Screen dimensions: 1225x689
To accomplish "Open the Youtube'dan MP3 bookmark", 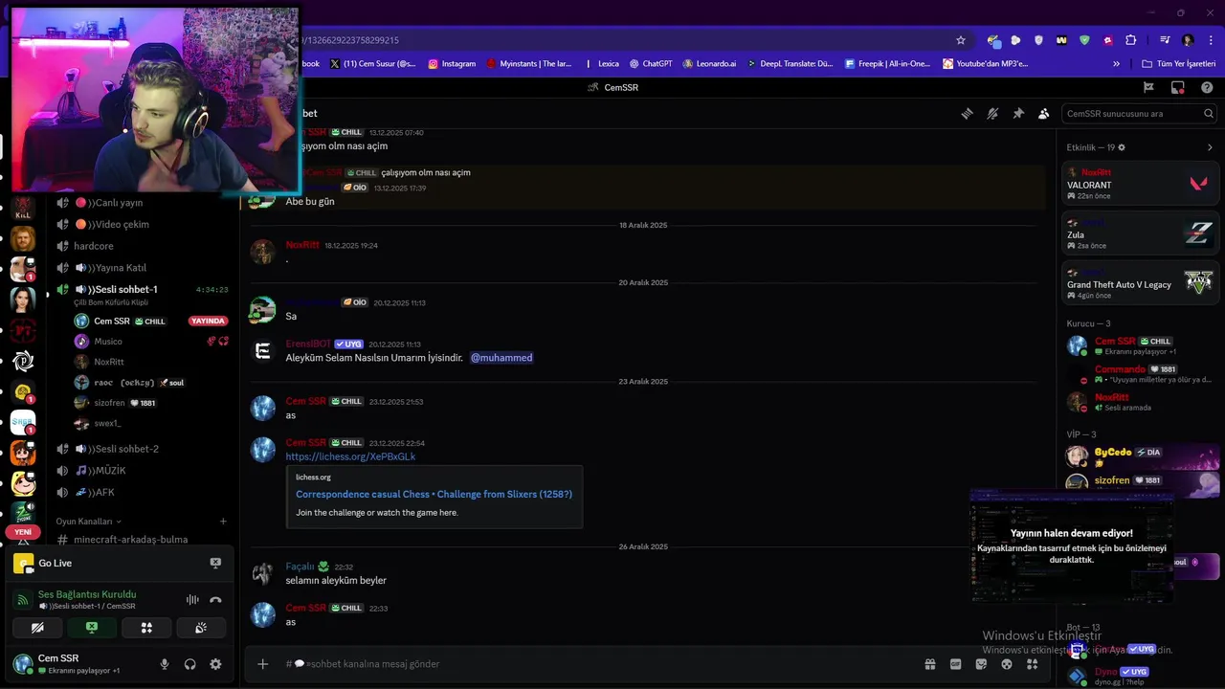I will pos(986,64).
